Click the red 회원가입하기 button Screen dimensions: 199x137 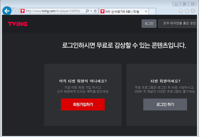coord(83,105)
